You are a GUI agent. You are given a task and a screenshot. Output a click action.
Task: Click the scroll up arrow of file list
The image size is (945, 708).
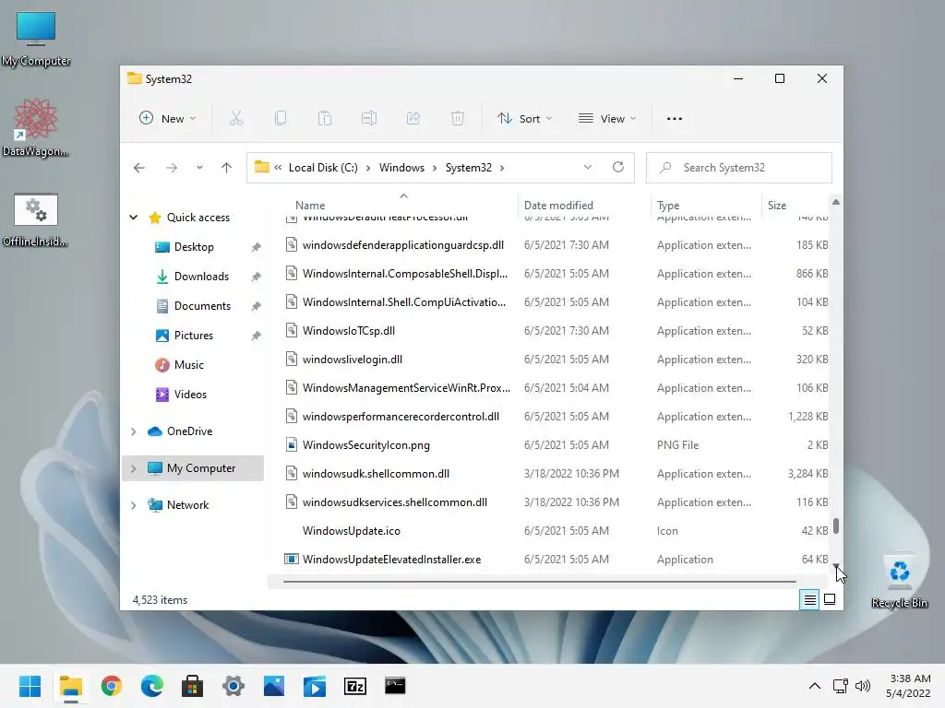[836, 202]
